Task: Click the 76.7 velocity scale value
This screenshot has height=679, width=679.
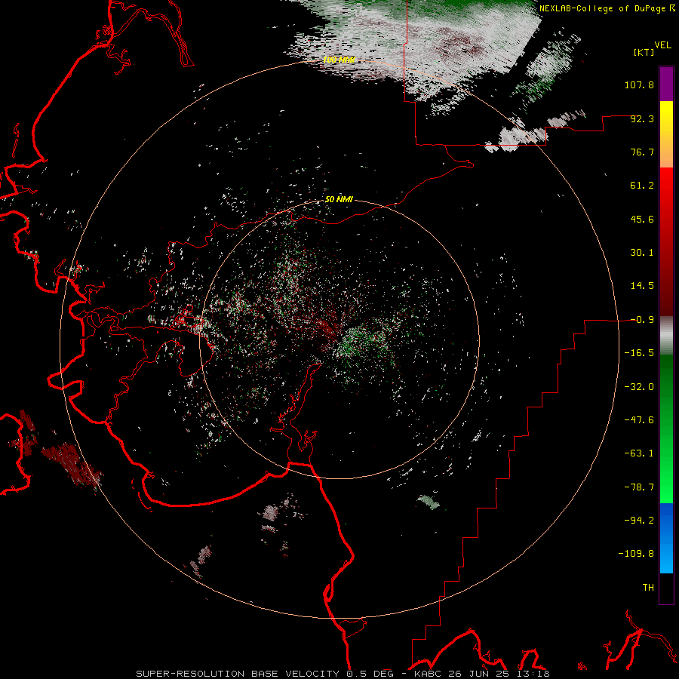Action: [642, 152]
